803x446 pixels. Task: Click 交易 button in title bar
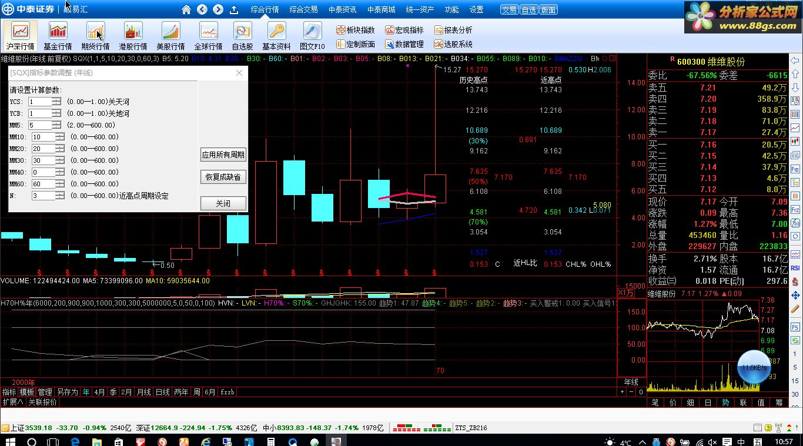coord(509,10)
